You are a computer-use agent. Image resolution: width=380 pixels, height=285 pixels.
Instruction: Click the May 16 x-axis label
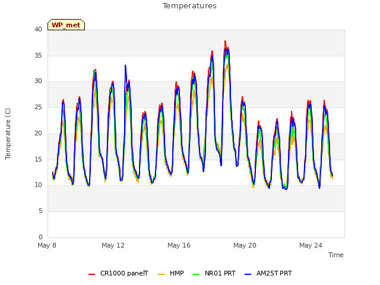(179, 245)
